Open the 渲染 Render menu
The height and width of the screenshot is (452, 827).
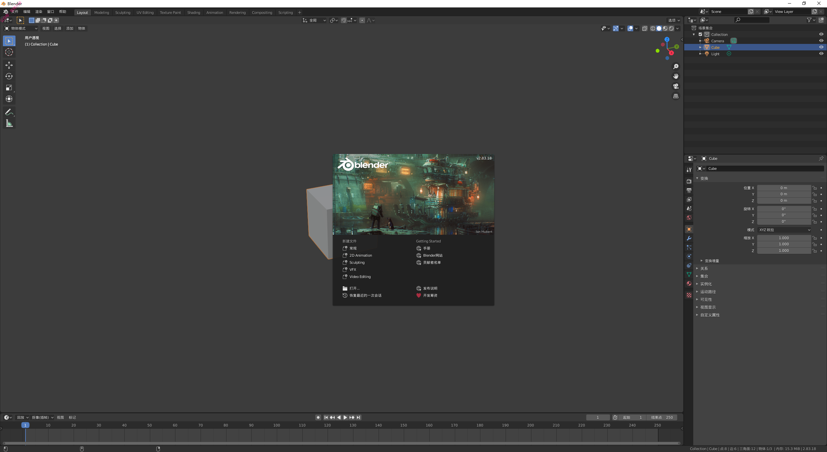(x=39, y=12)
